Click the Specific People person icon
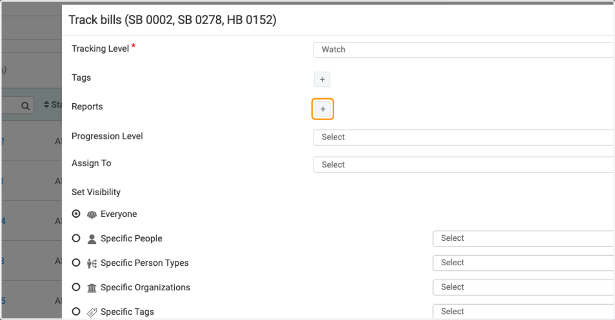 (92, 239)
